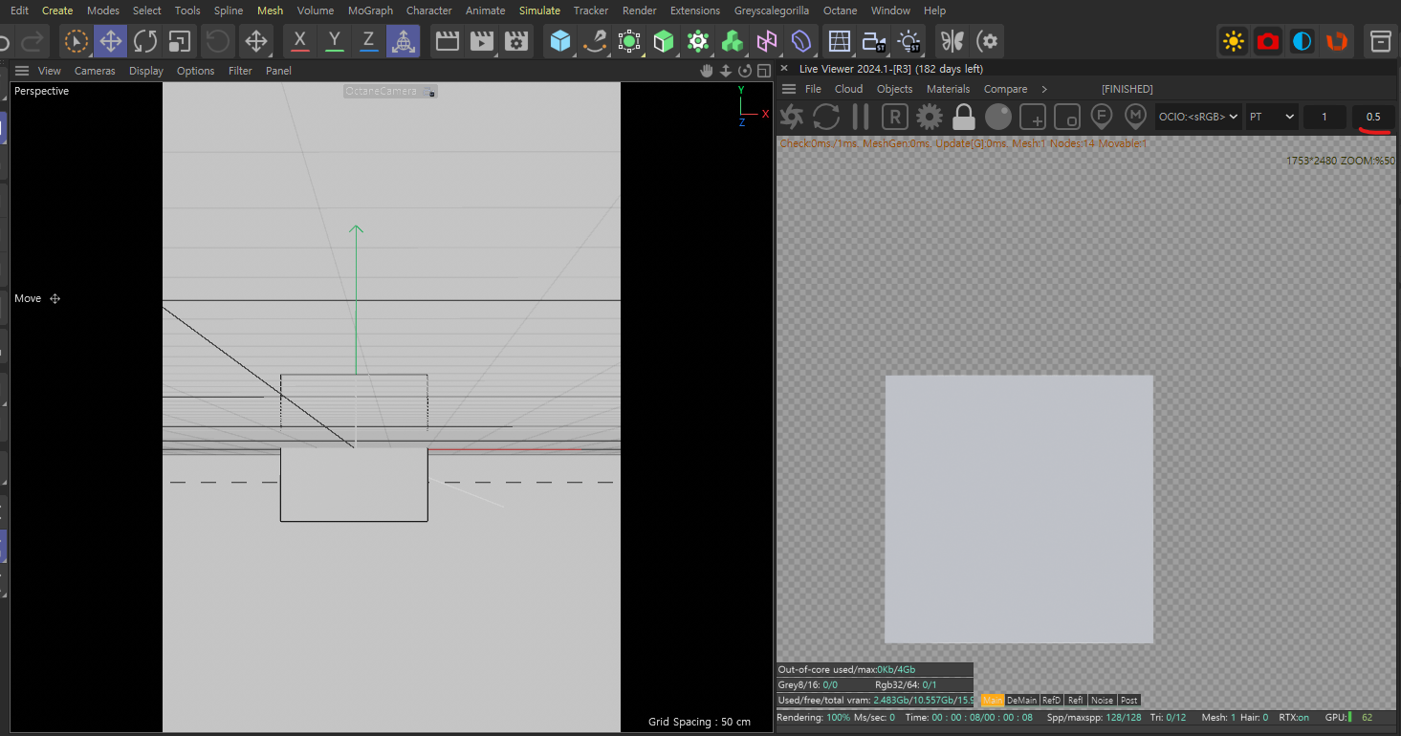The width and height of the screenshot is (1401, 736).
Task: Open the Octane menu
Action: (x=841, y=11)
